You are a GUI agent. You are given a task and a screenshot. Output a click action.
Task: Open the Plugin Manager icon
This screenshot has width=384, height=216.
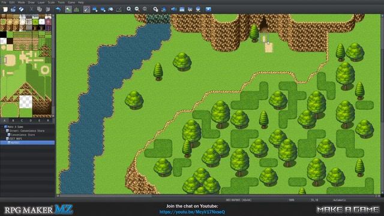click(x=164, y=10)
